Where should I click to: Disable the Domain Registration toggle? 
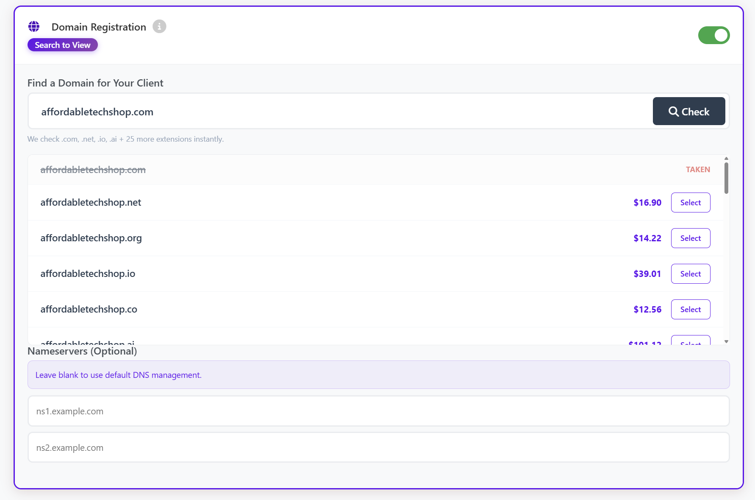click(714, 35)
